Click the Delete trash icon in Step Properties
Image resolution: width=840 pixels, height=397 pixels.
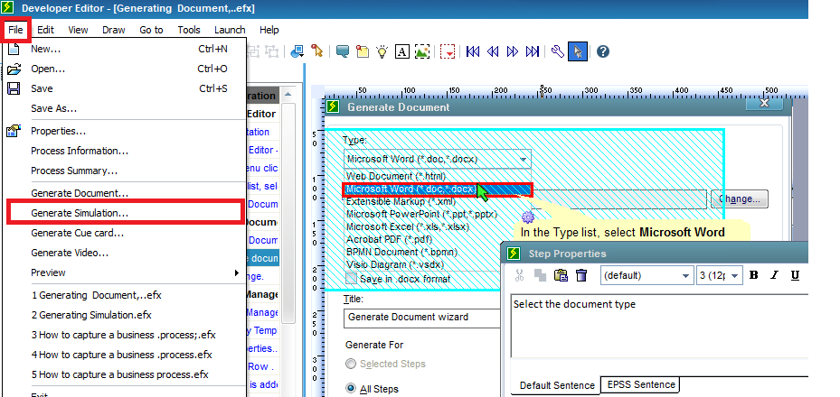[x=581, y=275]
